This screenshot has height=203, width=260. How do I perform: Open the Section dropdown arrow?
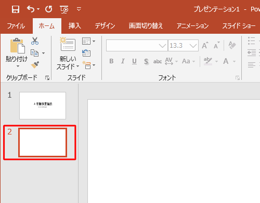[x=94, y=65]
